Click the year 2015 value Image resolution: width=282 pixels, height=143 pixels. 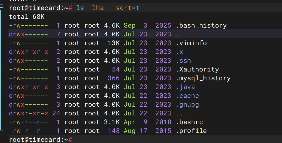163,131
